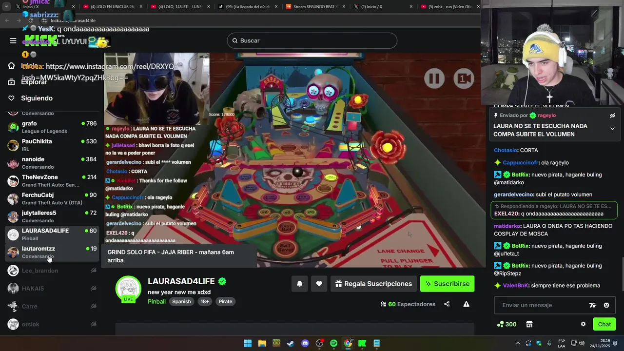The image size is (624, 351).
Task: Click the Spanish tag chip
Action: [x=181, y=301]
